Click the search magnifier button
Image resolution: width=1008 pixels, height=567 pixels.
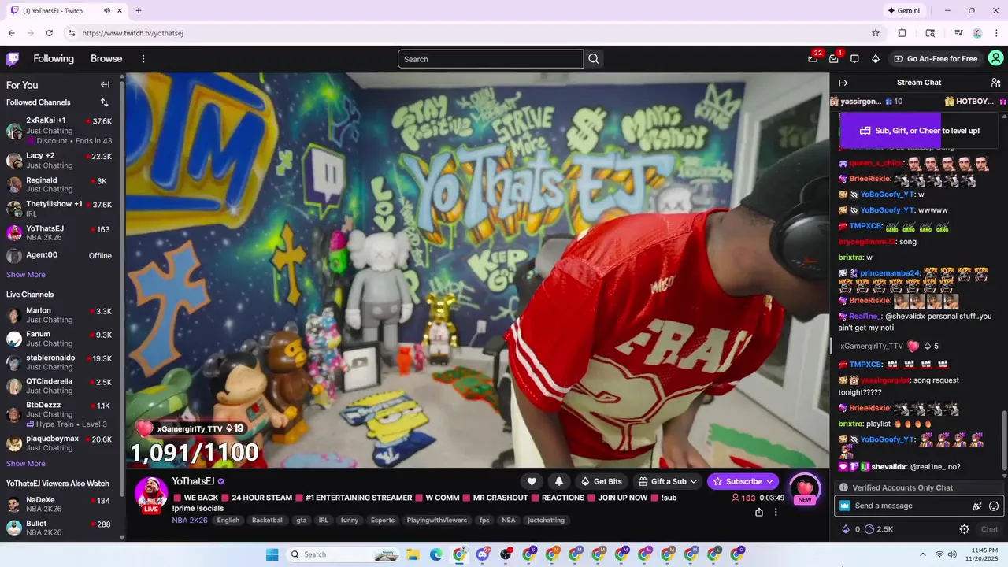(x=594, y=59)
